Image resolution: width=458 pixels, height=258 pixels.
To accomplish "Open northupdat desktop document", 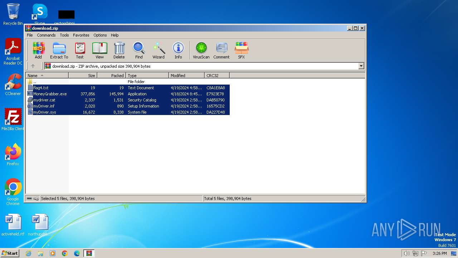I will (40, 225).
